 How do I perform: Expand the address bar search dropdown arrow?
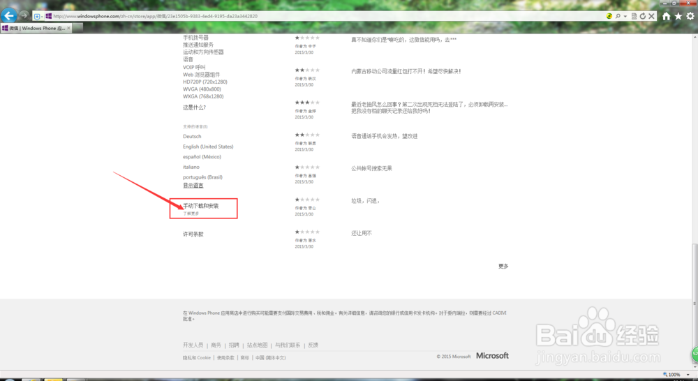625,17
